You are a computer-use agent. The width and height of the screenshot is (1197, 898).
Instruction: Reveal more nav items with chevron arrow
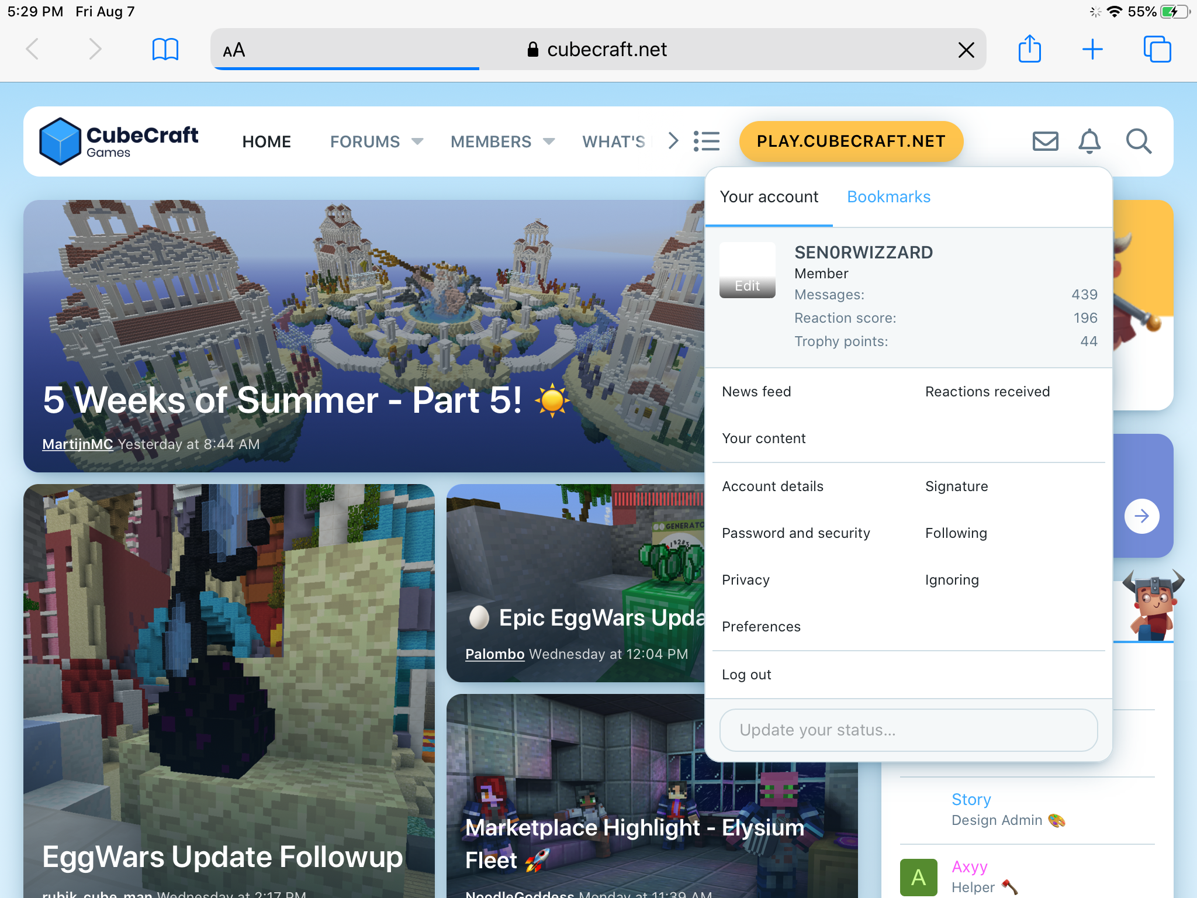click(673, 141)
